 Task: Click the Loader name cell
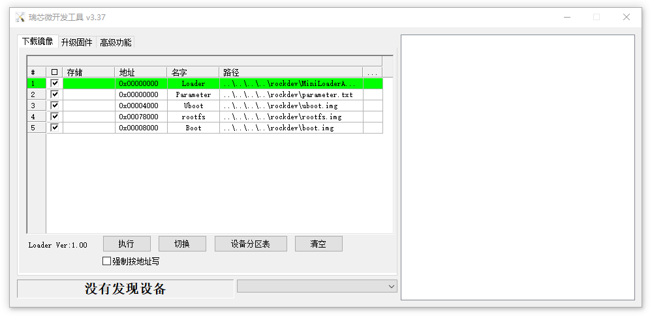tap(193, 83)
